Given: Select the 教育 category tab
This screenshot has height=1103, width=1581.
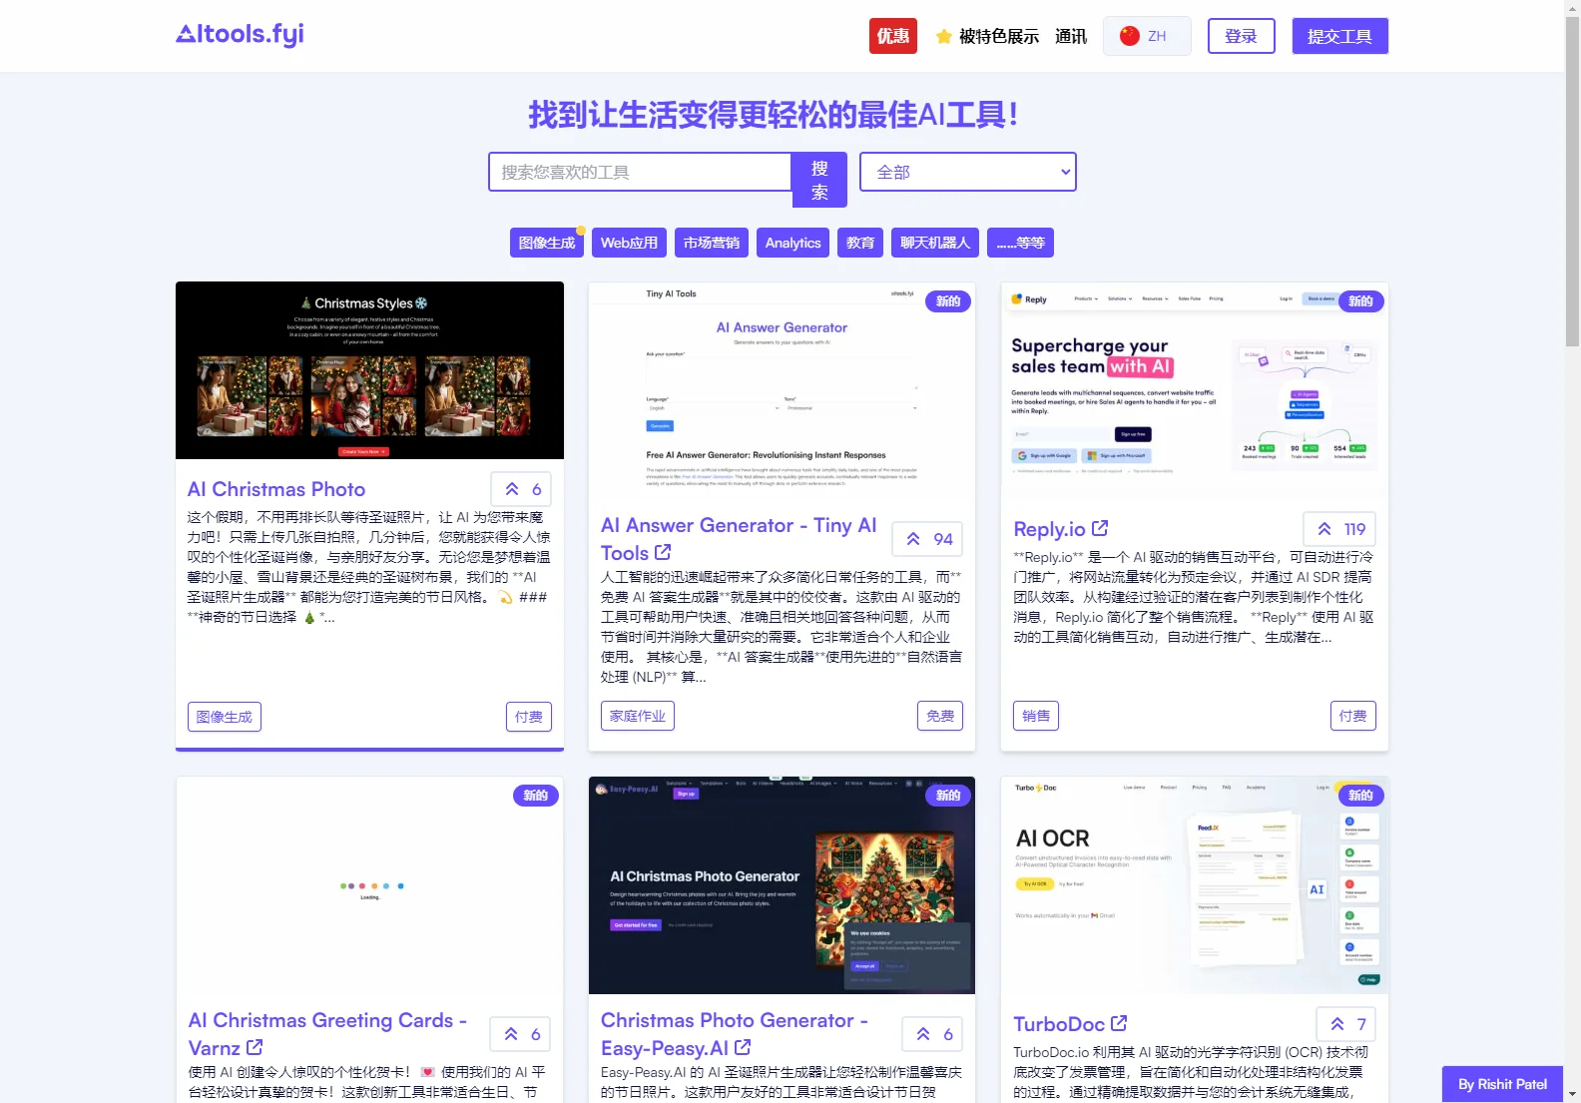Looking at the screenshot, I should [860, 243].
